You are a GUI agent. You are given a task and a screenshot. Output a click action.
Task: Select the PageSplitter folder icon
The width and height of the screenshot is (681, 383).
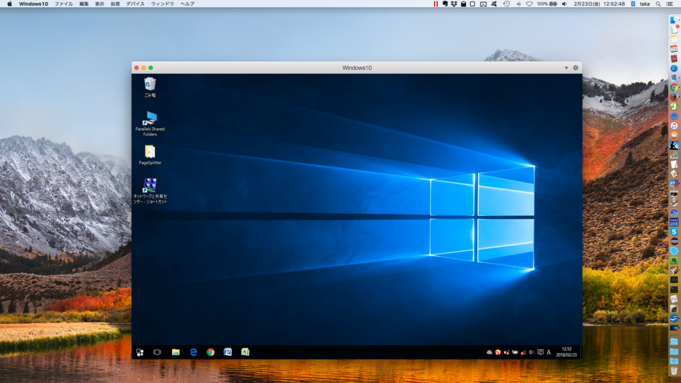click(x=150, y=155)
